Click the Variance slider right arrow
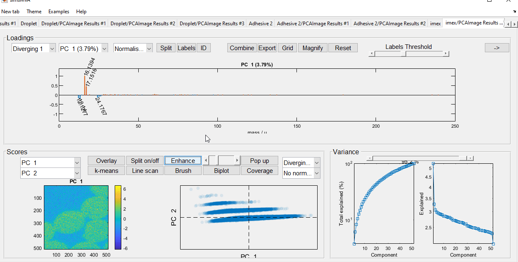The height and width of the screenshot is (262, 518). 470,158
